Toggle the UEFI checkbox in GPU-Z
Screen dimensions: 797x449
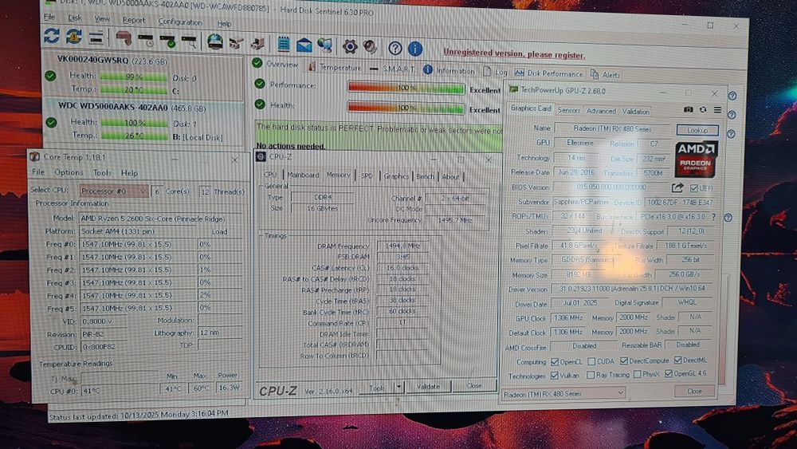click(693, 188)
